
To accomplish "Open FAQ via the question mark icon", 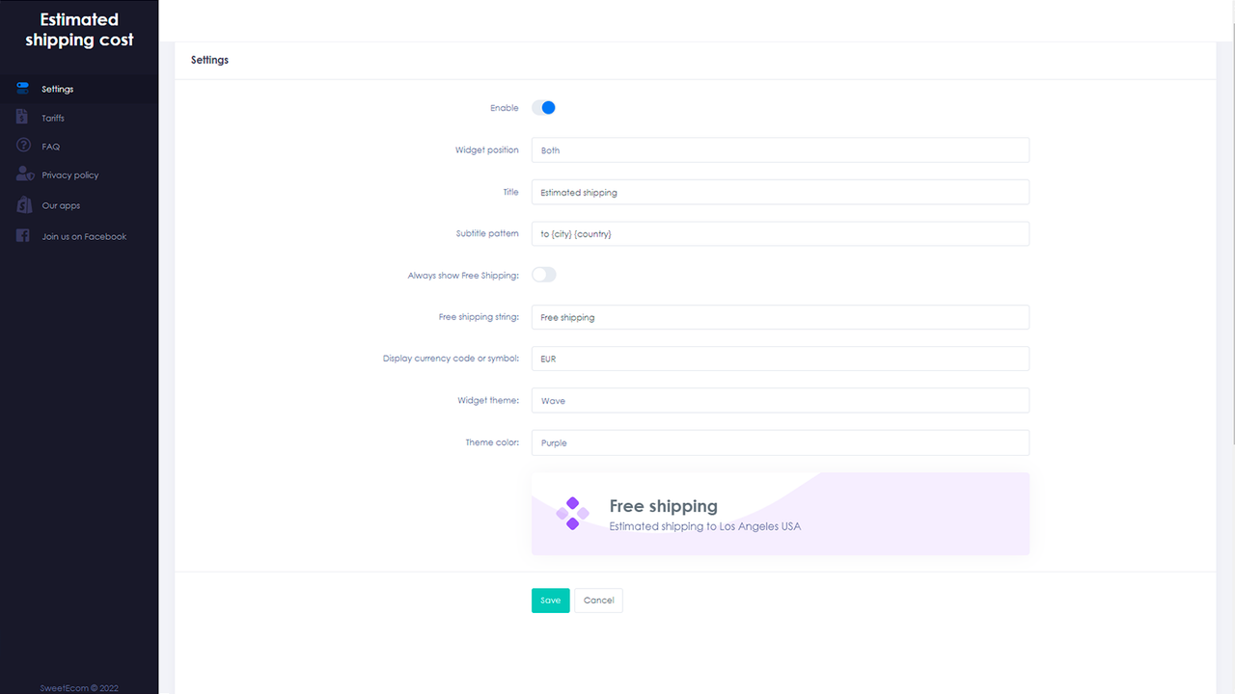I will pyautogui.click(x=21, y=146).
